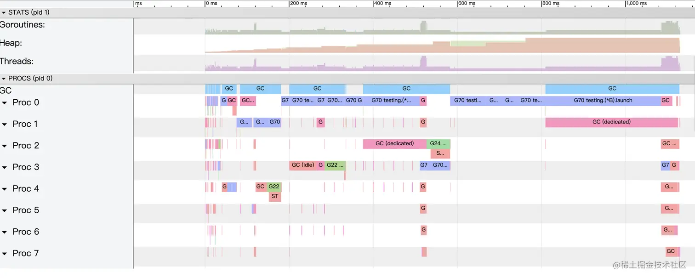The height and width of the screenshot is (278, 695).
Task: Click the ST slice below GC on Proc 4
Action: coord(274,196)
